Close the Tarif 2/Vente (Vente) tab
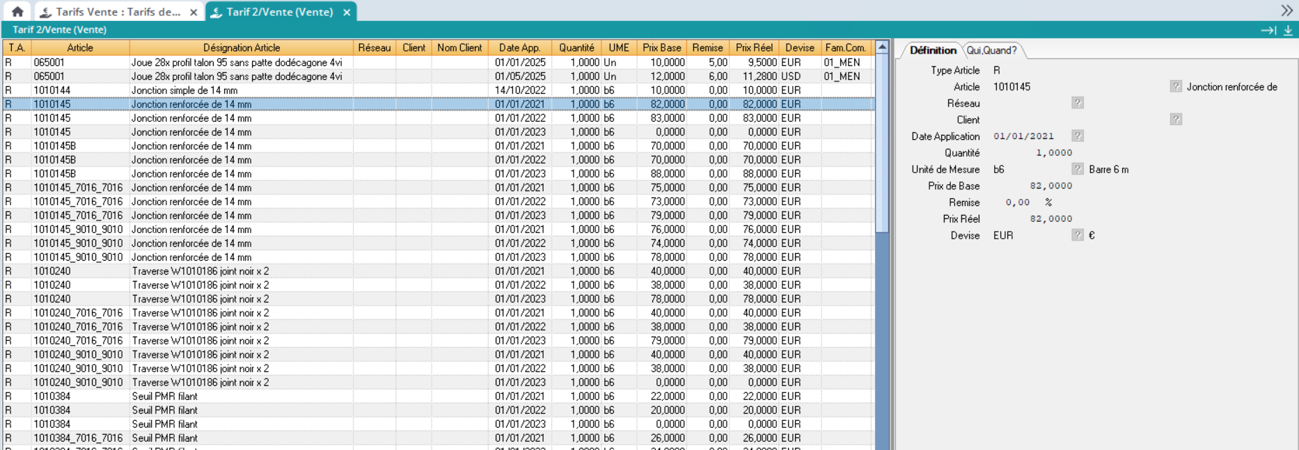 point(347,12)
